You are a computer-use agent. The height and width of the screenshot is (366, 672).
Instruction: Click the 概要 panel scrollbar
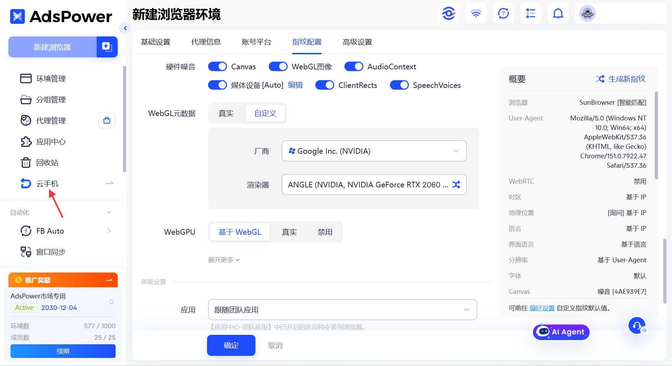coord(656,135)
